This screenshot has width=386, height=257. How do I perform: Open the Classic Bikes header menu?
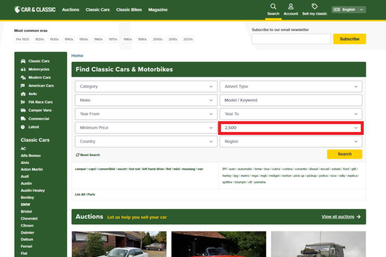(x=129, y=10)
